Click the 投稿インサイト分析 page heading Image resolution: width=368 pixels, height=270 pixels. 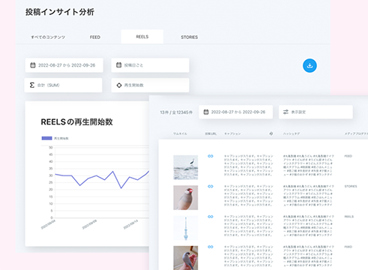[x=60, y=12]
